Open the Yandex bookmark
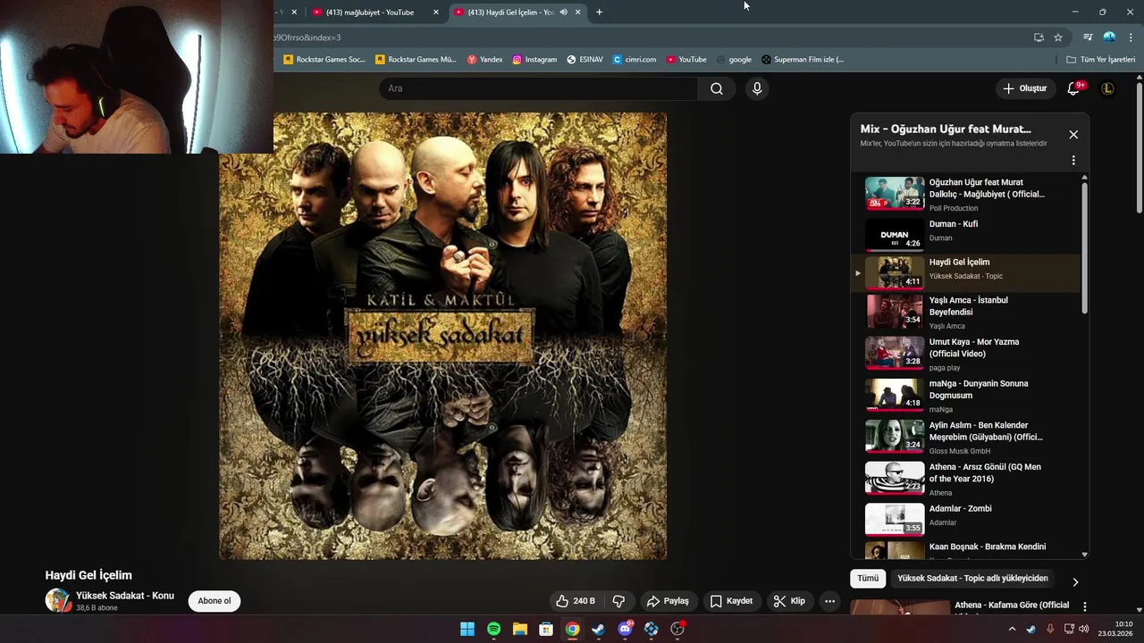This screenshot has height=643, width=1144. 485,60
